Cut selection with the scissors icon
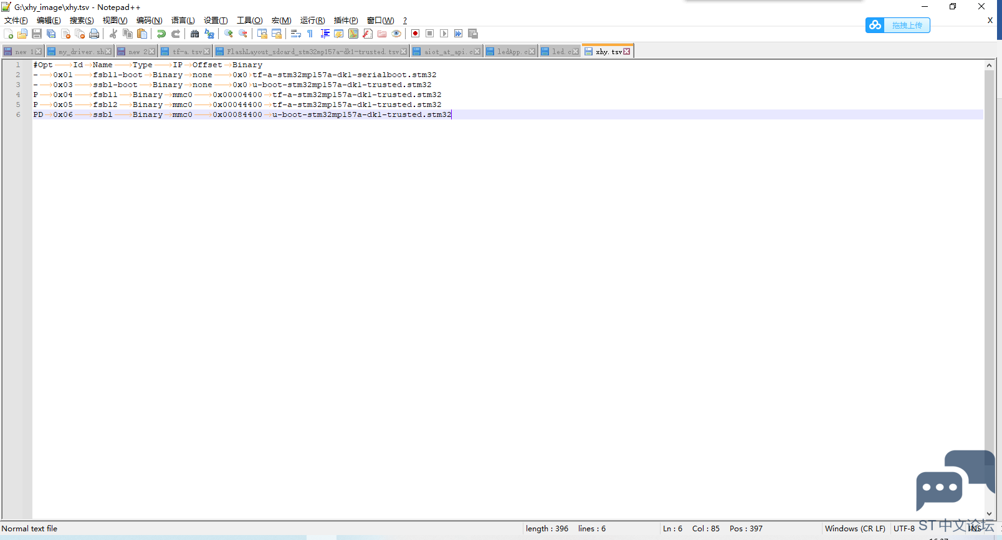The width and height of the screenshot is (1002, 540). [x=113, y=34]
